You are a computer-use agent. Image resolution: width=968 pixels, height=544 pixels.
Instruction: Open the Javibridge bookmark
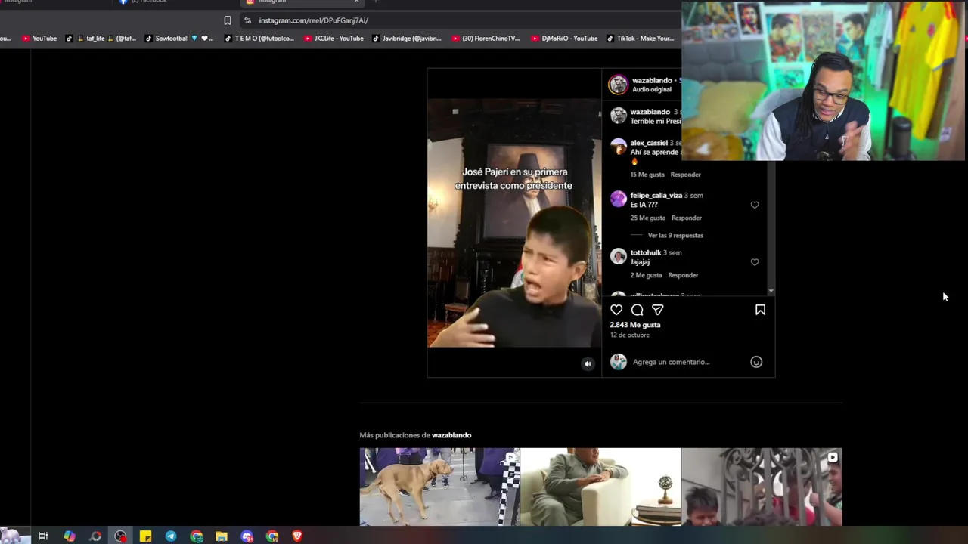[406, 39]
